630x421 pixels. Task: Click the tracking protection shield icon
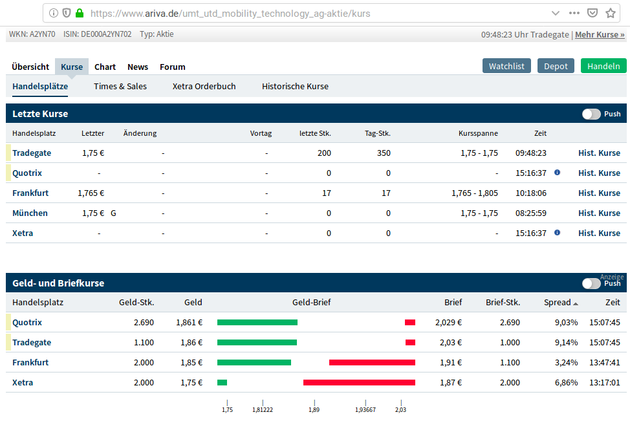click(67, 13)
